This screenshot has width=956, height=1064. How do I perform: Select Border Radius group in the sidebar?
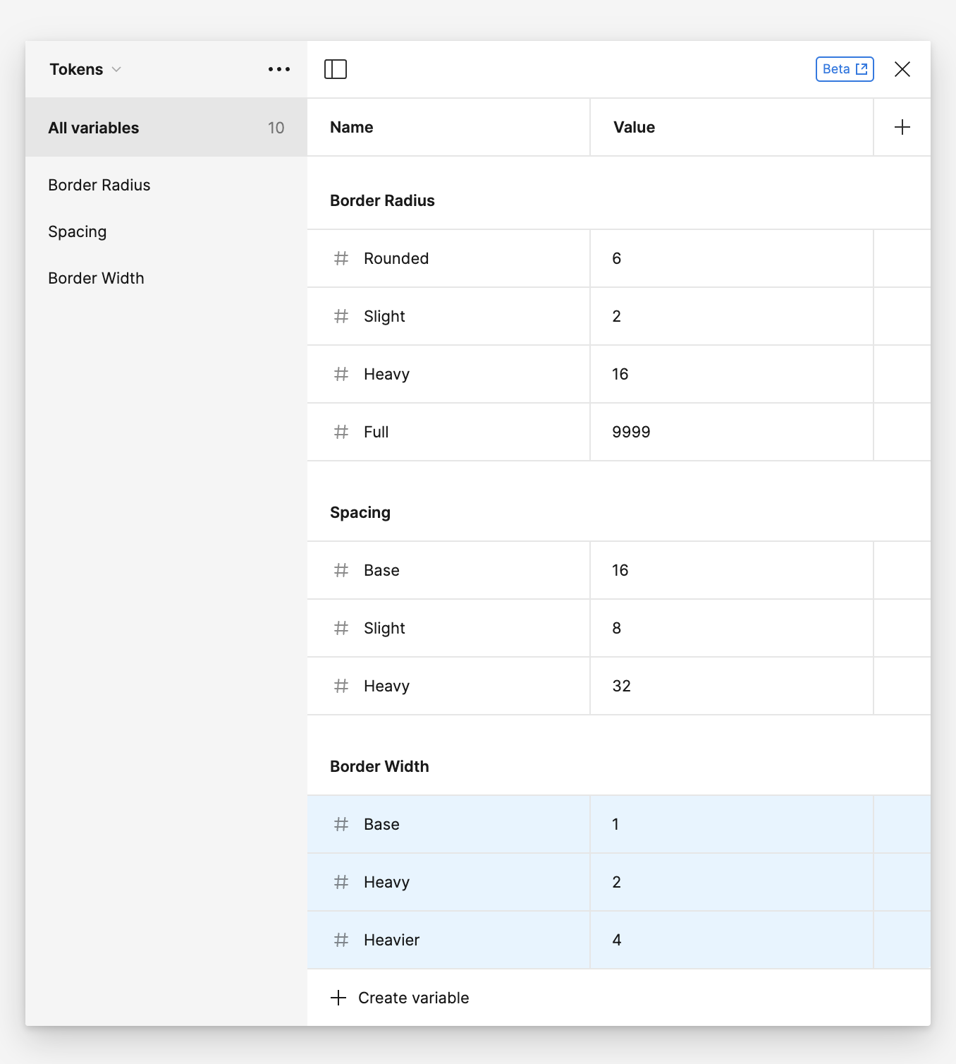pos(99,185)
